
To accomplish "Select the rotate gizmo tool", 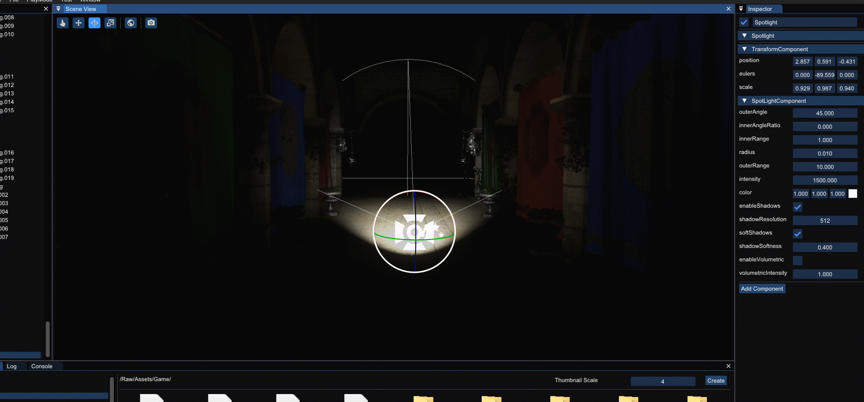I will pyautogui.click(x=94, y=23).
